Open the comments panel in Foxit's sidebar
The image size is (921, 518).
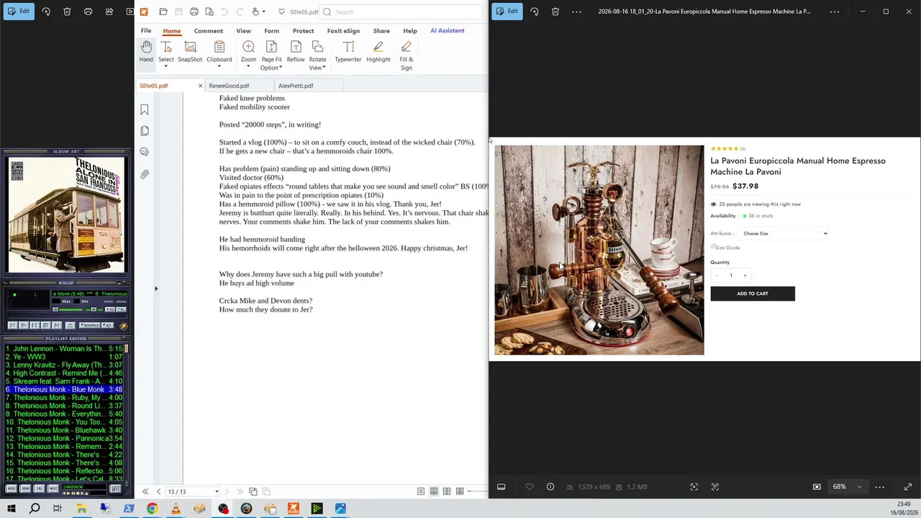(x=145, y=153)
